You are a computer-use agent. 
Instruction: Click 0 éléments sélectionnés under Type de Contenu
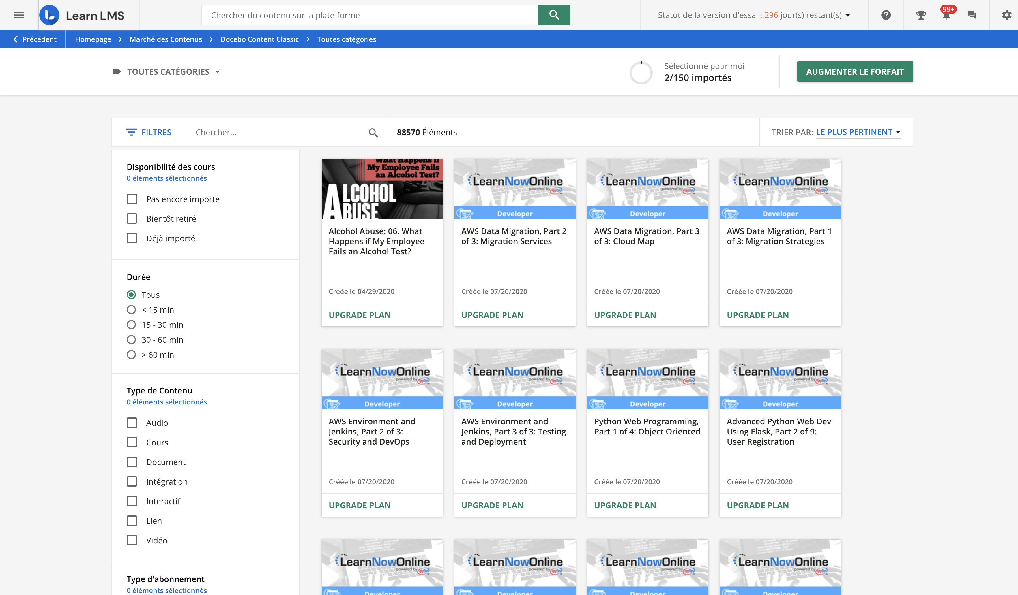click(x=166, y=402)
